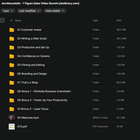Click the 461.4 MB size value

pos(121,38)
